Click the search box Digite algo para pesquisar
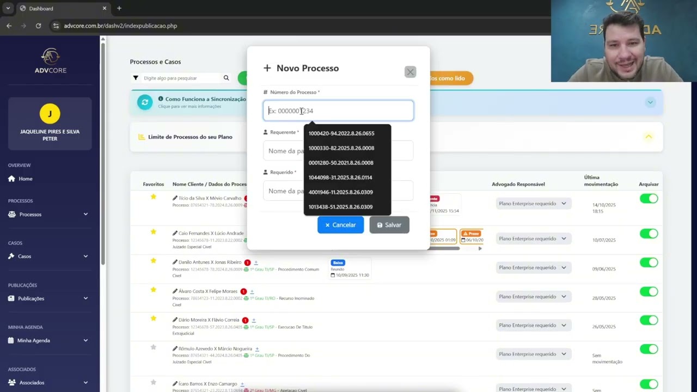 point(181,78)
